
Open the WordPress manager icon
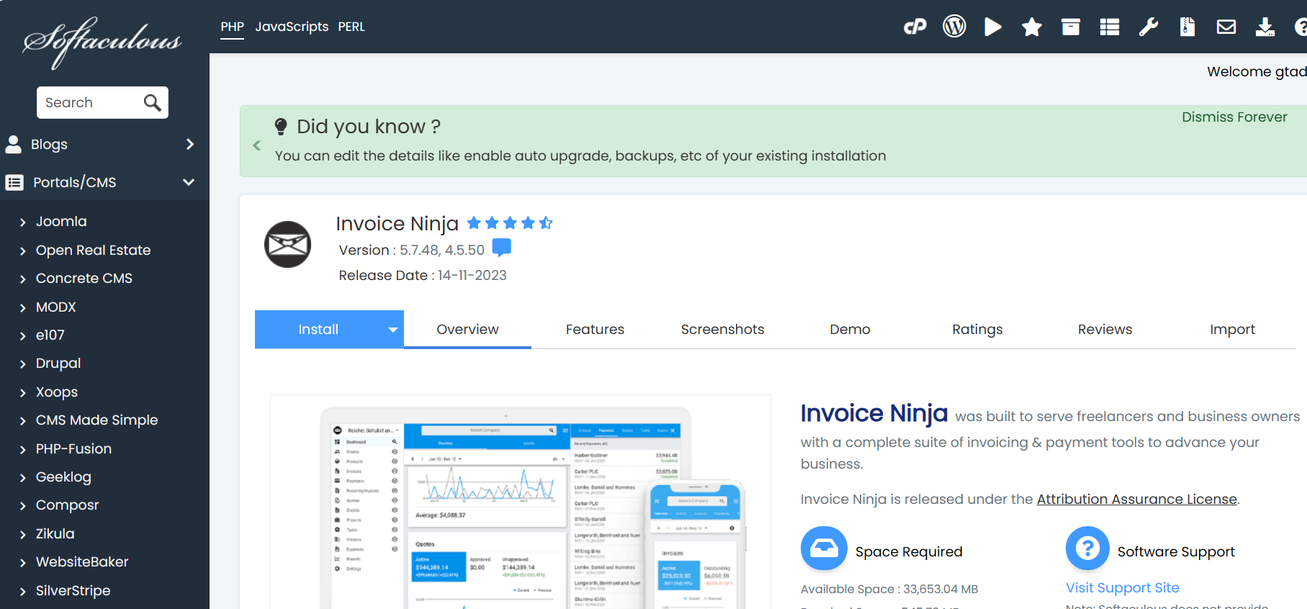[x=954, y=27]
